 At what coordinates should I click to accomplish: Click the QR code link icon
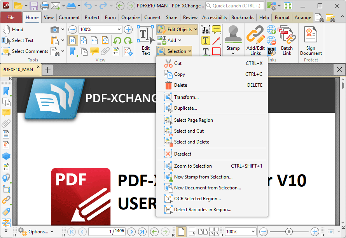point(271,51)
